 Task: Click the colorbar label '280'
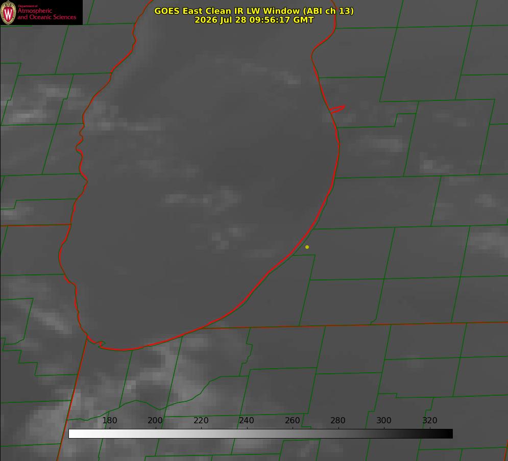(338, 420)
